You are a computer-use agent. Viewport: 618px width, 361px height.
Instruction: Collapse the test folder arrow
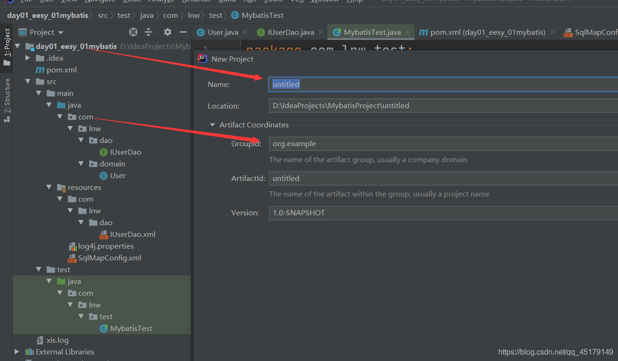(x=39, y=269)
